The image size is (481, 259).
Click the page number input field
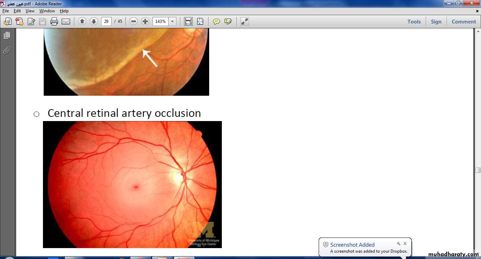pos(106,21)
